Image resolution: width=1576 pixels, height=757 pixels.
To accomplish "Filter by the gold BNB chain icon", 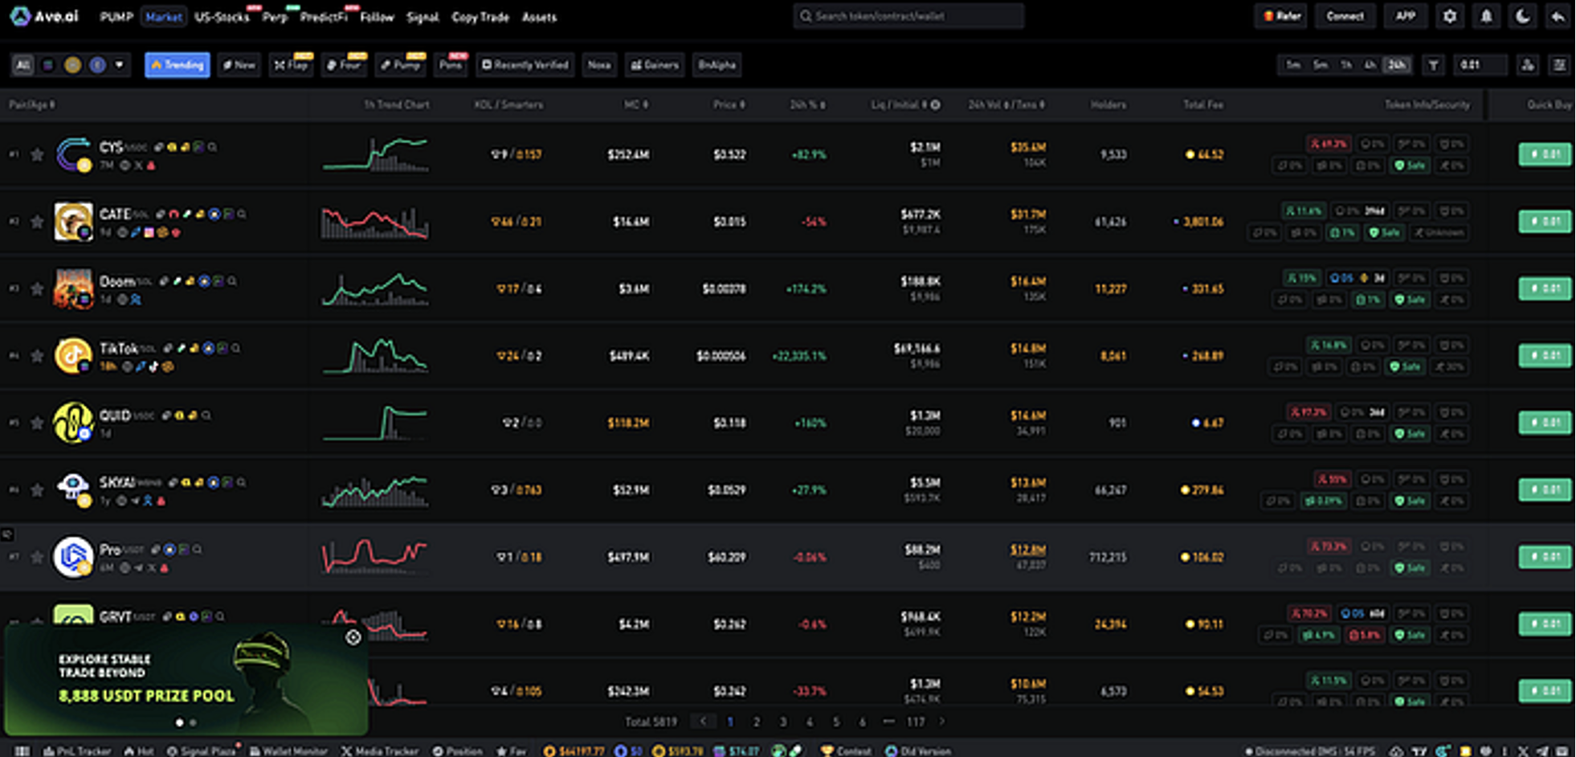I will click(x=72, y=65).
